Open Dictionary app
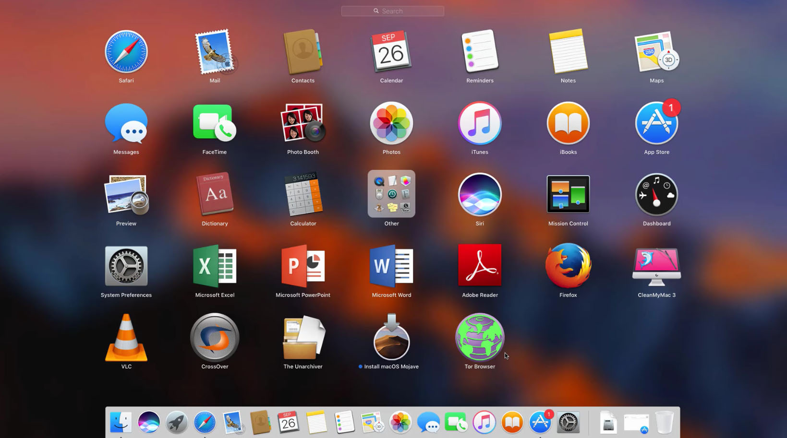Viewport: 787px width, 438px height. (x=215, y=195)
